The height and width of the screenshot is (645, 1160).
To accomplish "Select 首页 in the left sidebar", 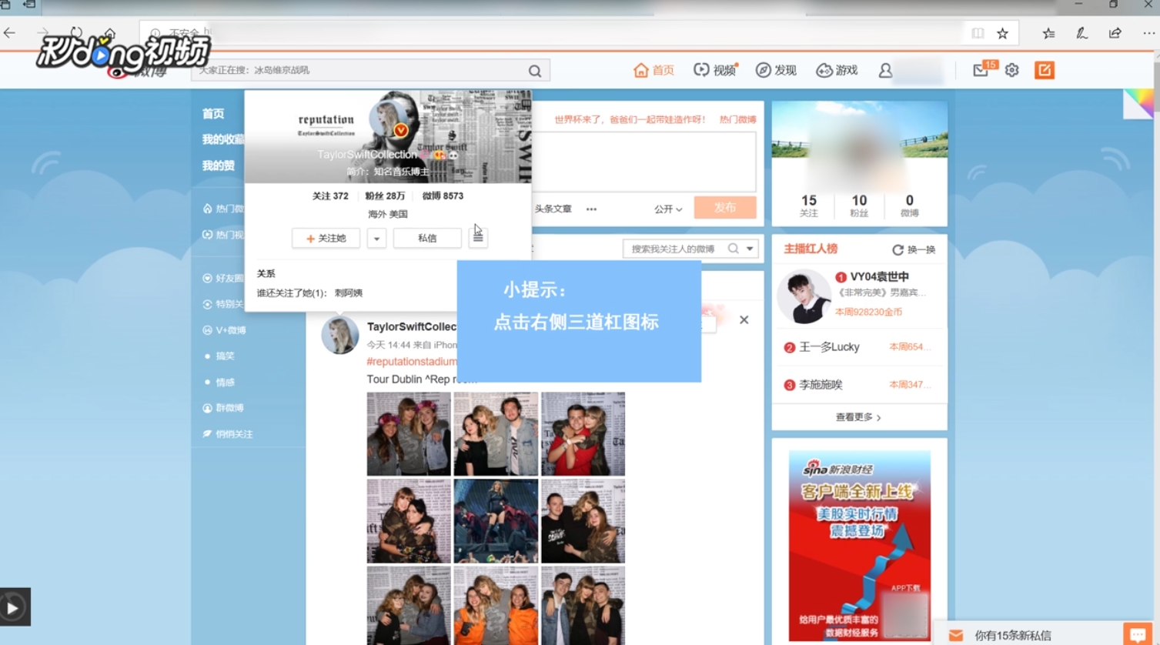I will click(213, 114).
